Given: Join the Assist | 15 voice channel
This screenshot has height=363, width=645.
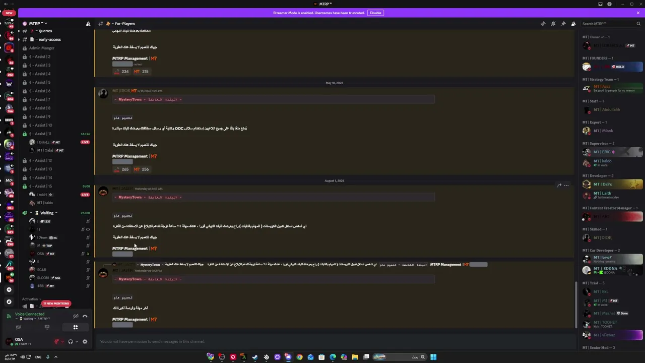Looking at the screenshot, I should click(55, 186).
